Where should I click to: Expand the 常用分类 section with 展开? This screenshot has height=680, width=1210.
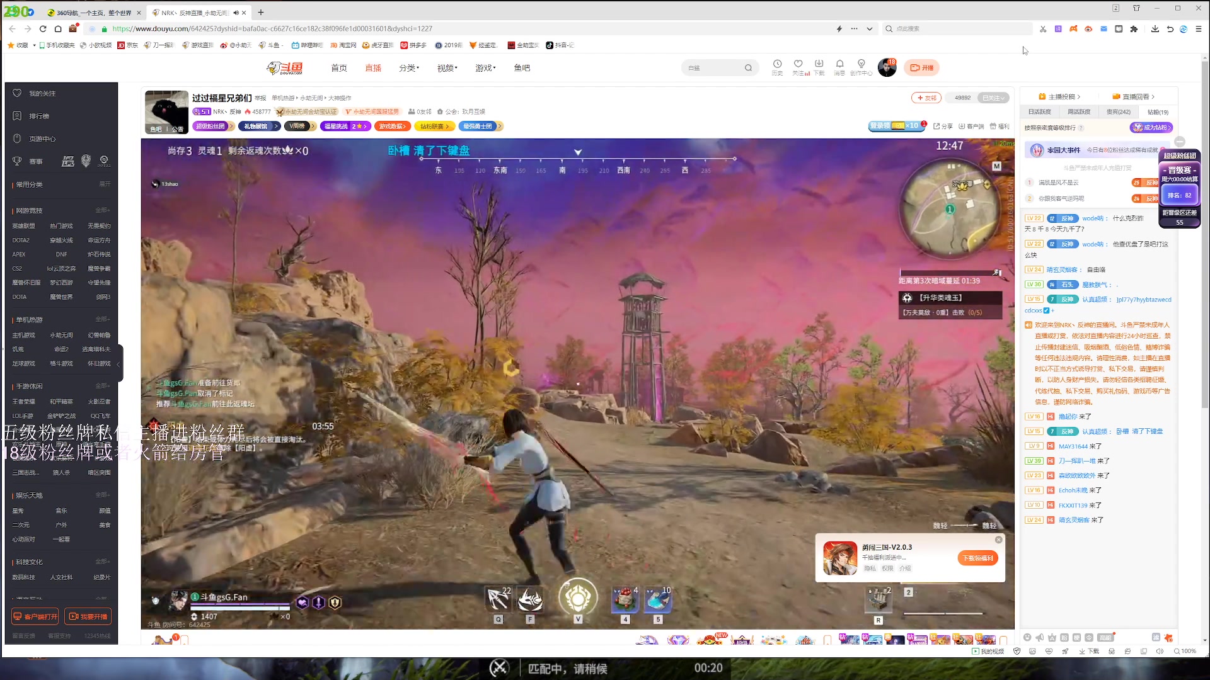(x=105, y=184)
